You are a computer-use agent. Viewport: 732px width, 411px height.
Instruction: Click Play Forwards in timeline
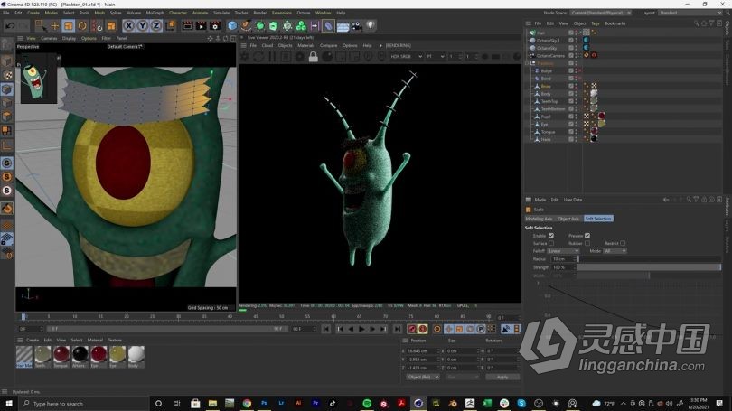[361, 330]
